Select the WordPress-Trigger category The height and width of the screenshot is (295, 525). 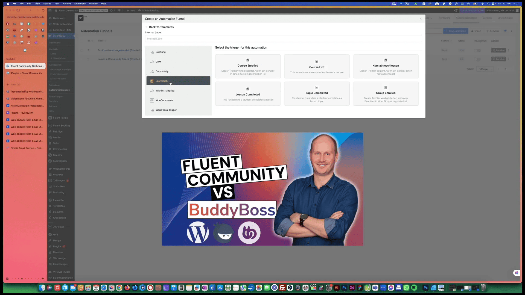pyautogui.click(x=178, y=110)
